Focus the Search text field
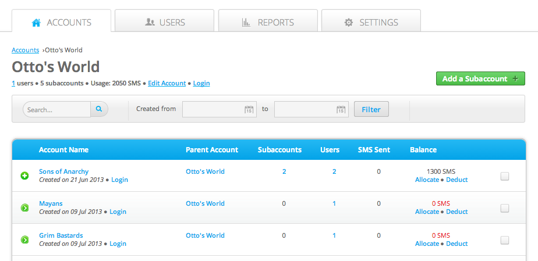This screenshot has height=261, width=538. (x=57, y=109)
